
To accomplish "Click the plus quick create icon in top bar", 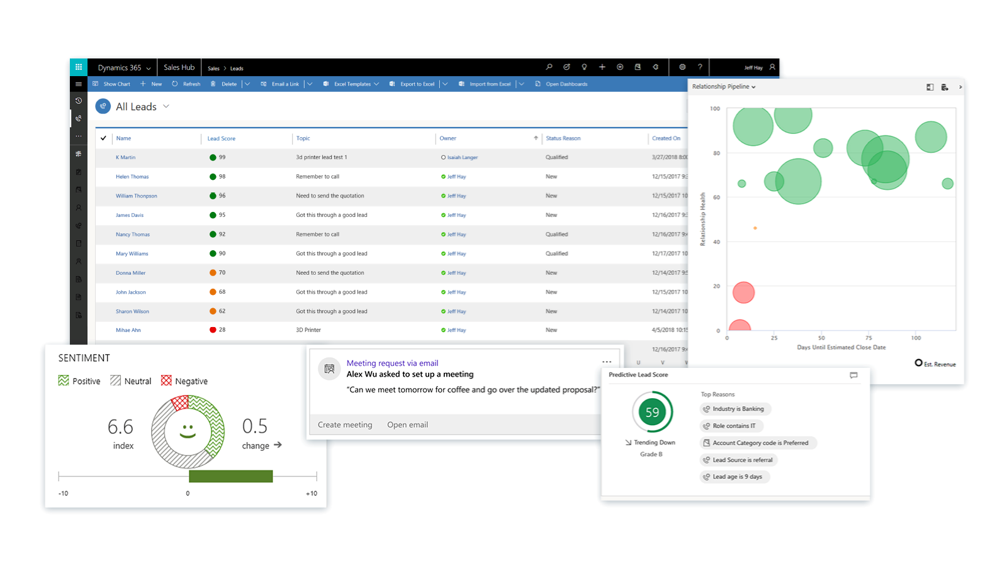I will [x=602, y=67].
